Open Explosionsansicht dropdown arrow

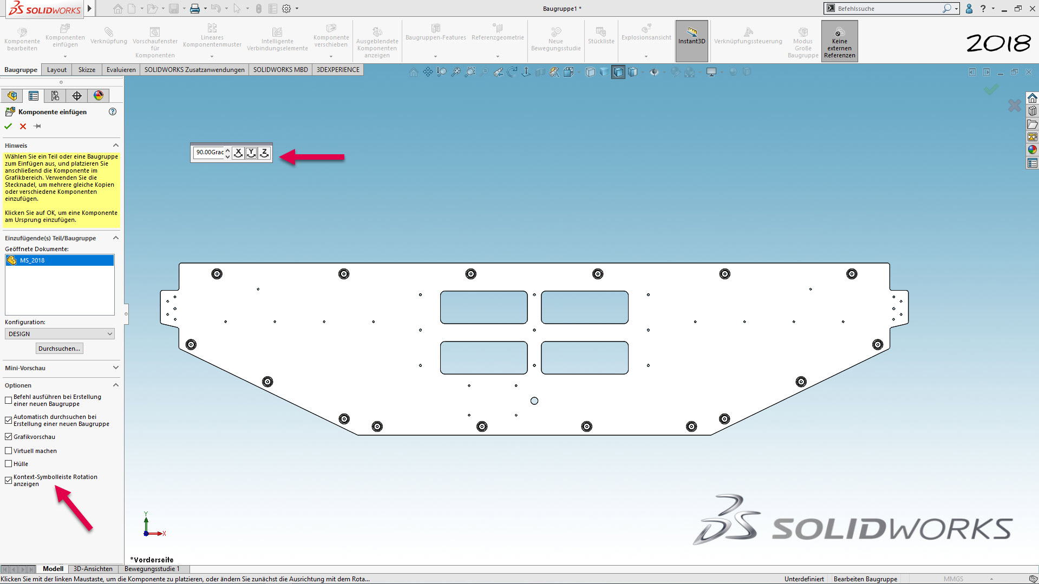[646, 56]
